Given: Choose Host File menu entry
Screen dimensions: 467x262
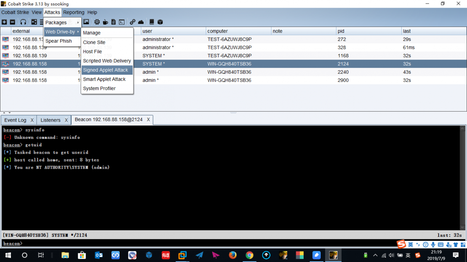Looking at the screenshot, I should click(107, 51).
